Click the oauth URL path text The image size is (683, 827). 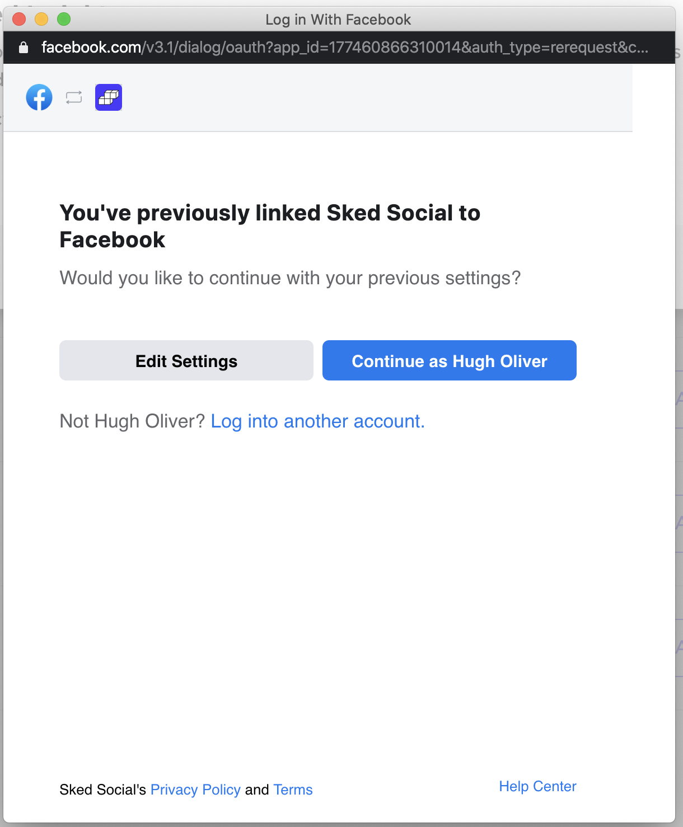395,47
